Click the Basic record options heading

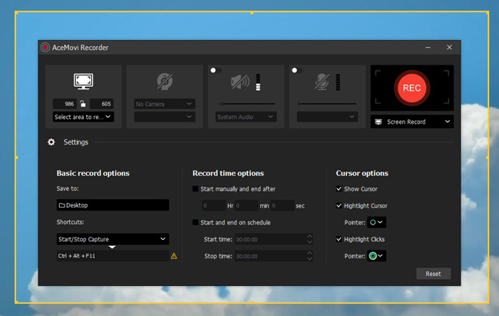pos(93,173)
